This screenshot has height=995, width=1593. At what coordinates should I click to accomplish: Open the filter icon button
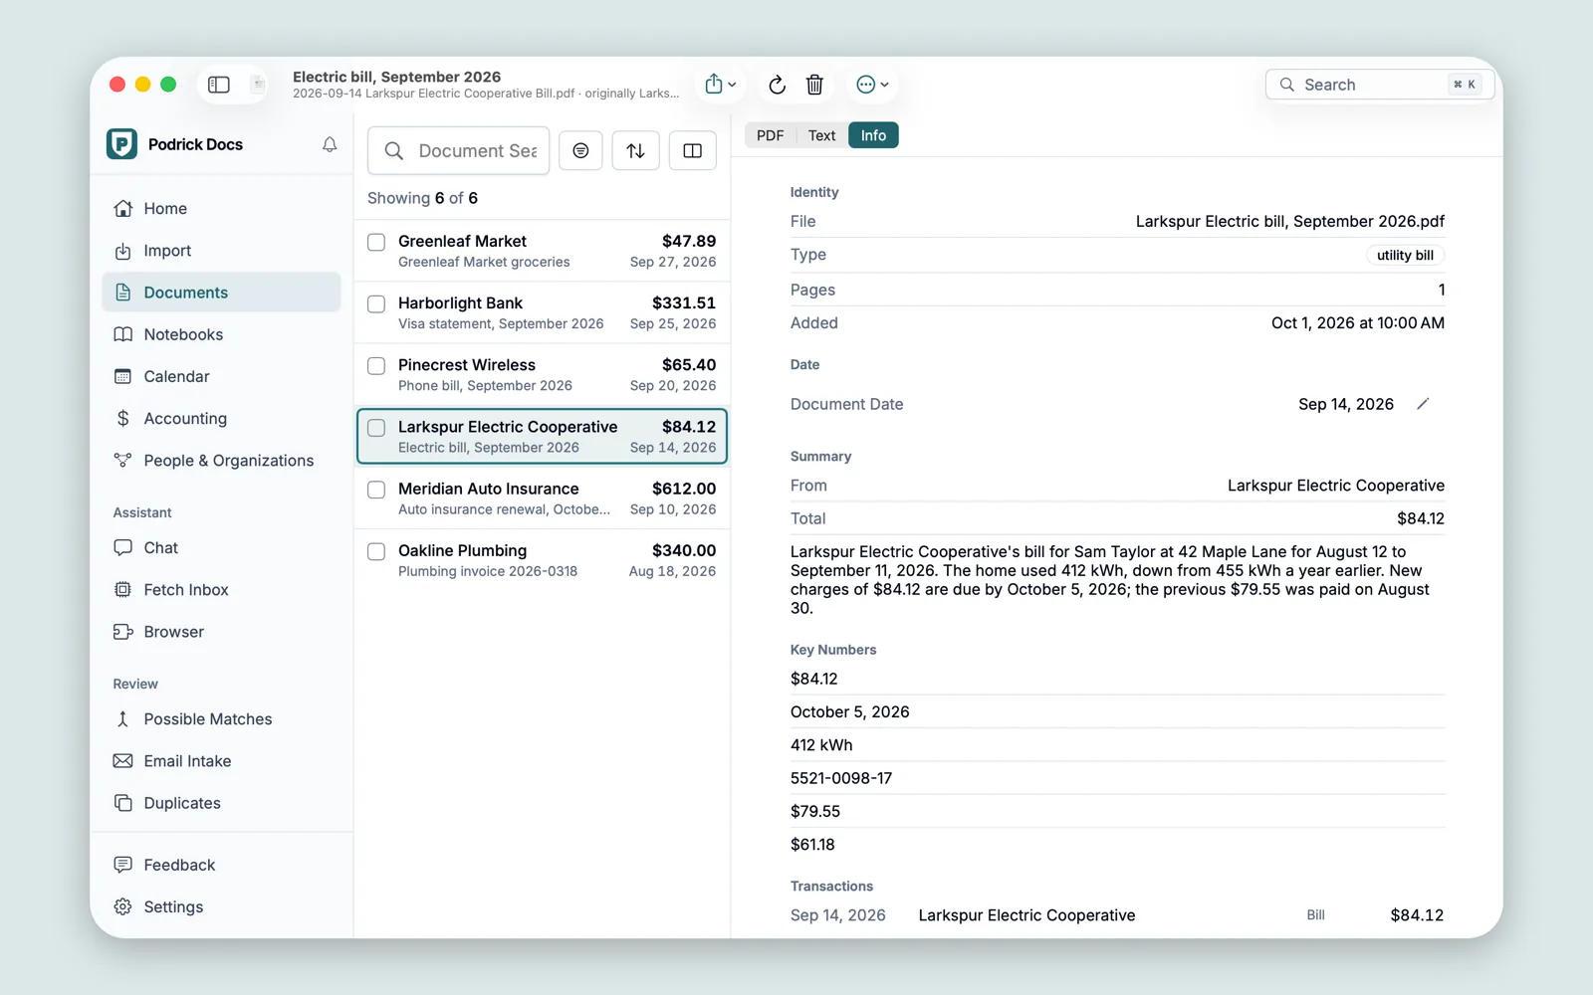580,150
